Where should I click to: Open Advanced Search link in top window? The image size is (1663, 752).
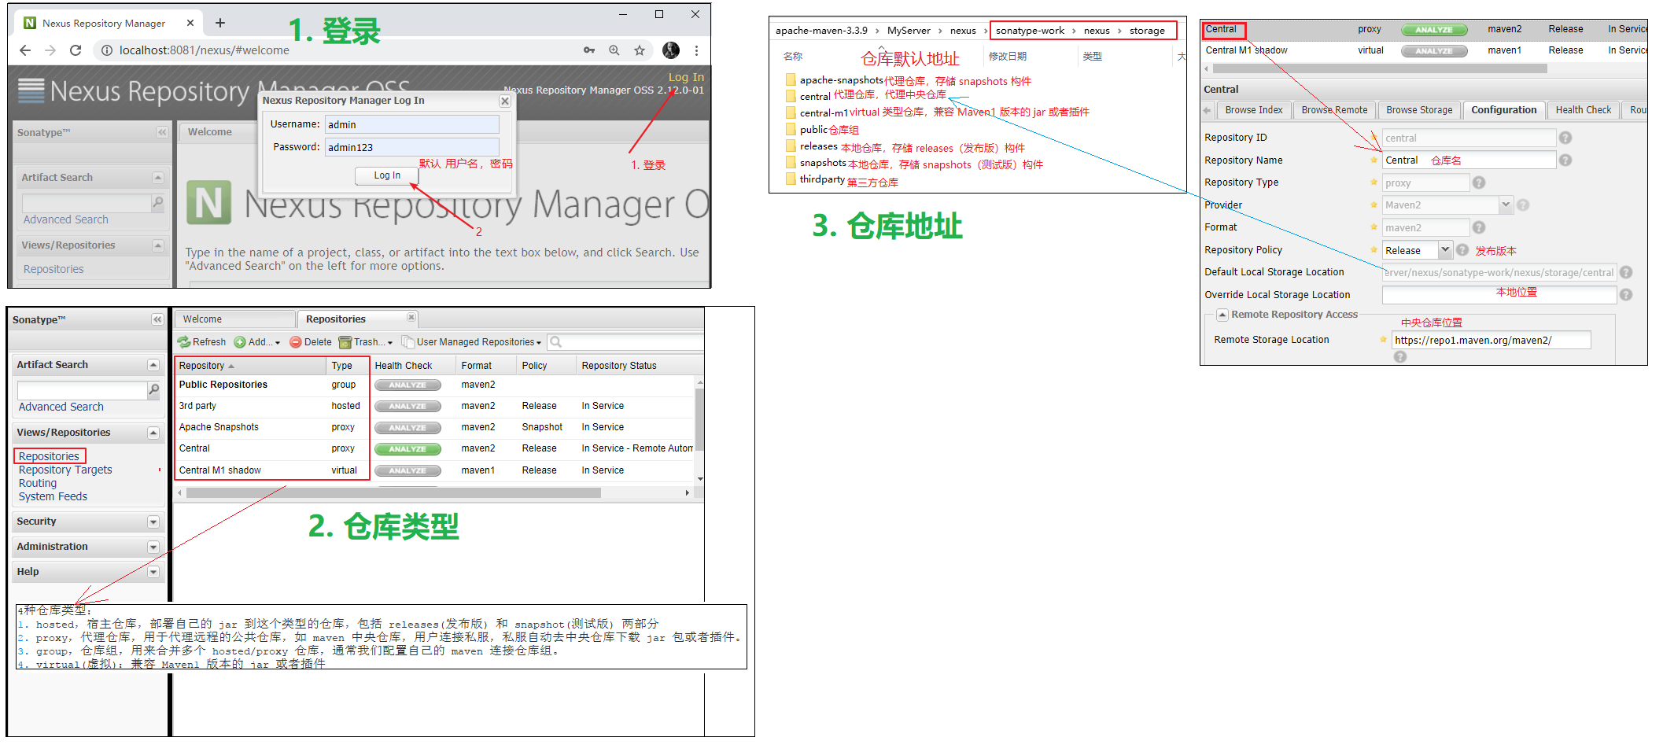[66, 219]
